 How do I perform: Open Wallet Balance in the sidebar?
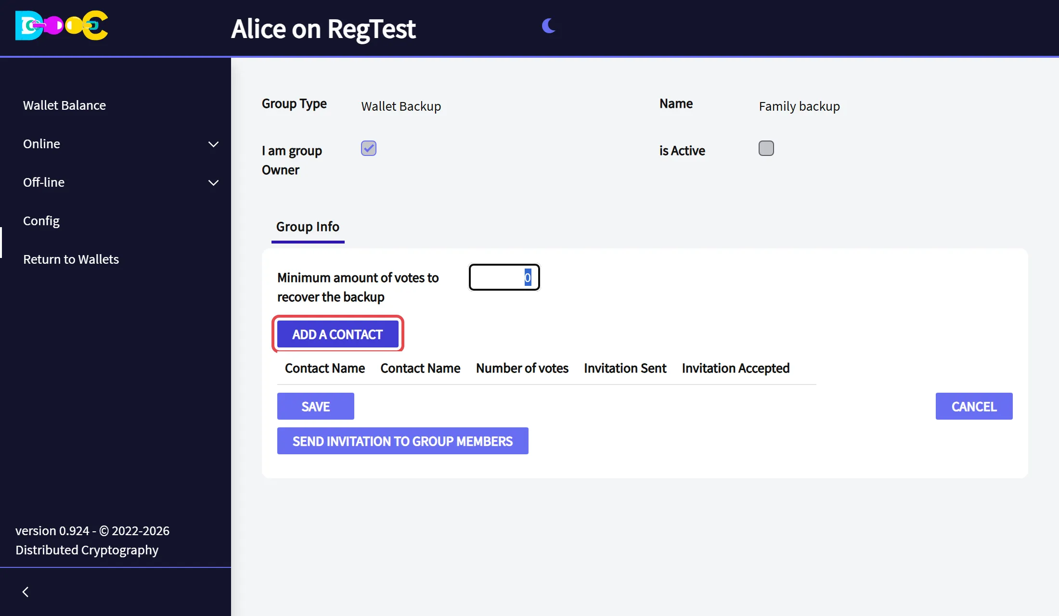(65, 105)
